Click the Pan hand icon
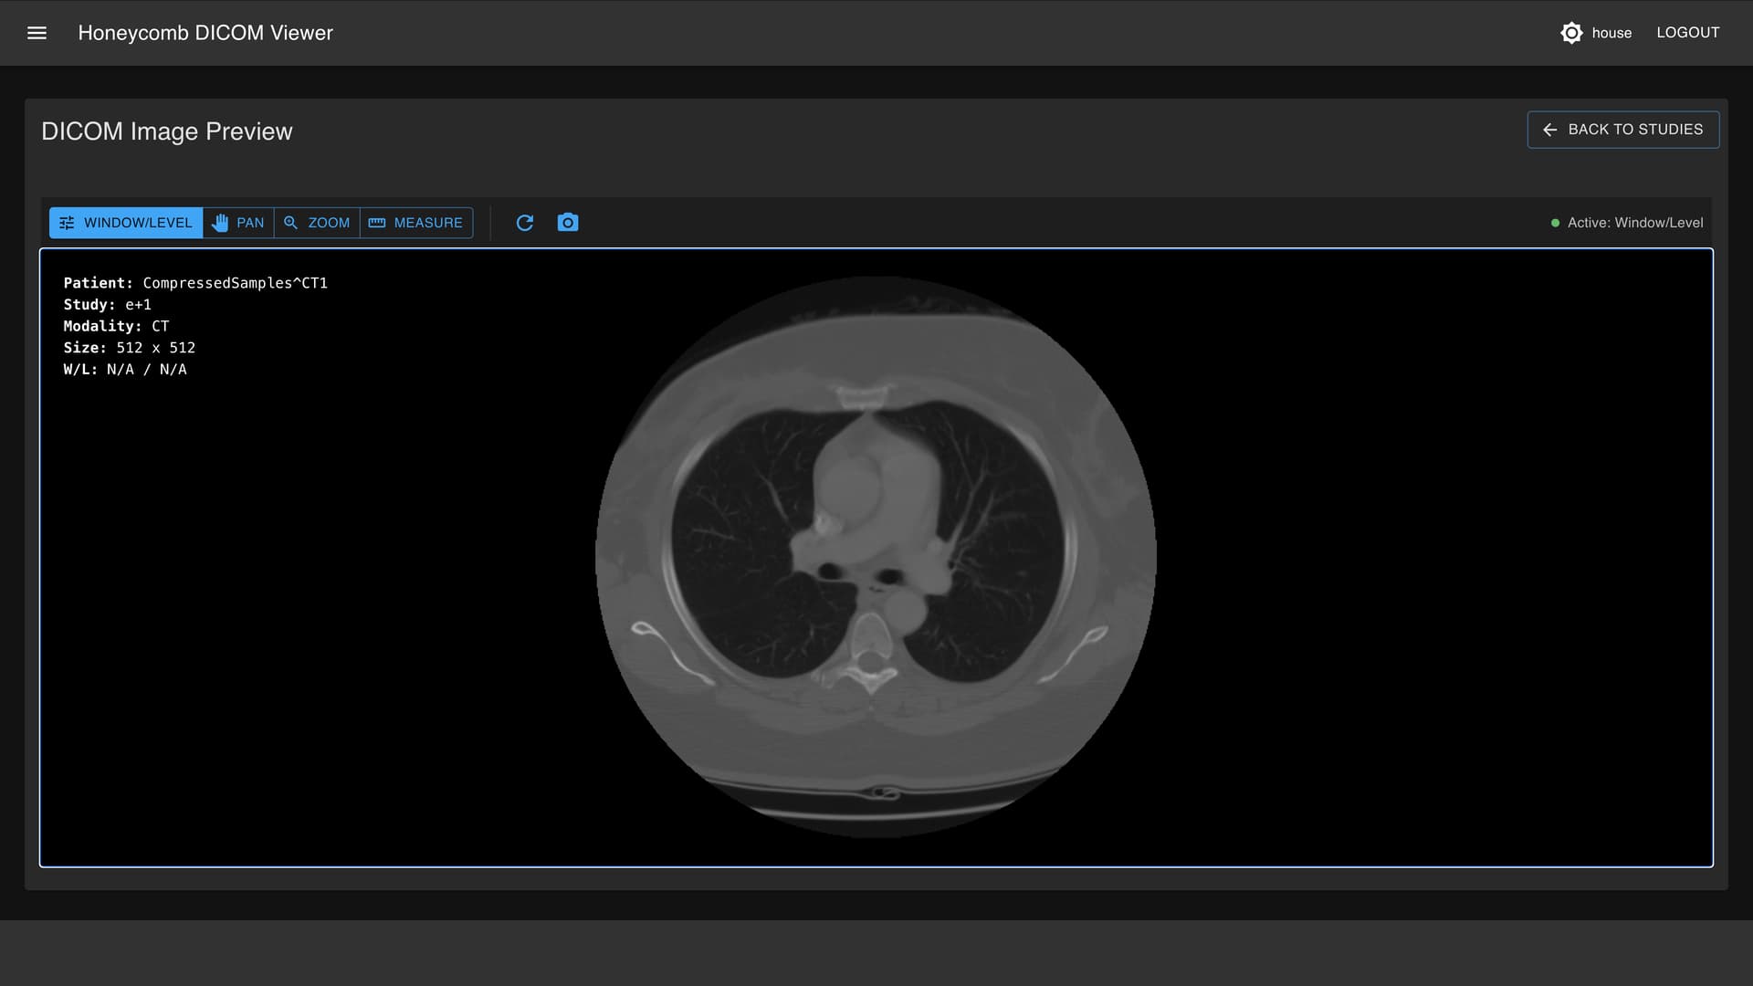The image size is (1753, 986). click(x=220, y=223)
